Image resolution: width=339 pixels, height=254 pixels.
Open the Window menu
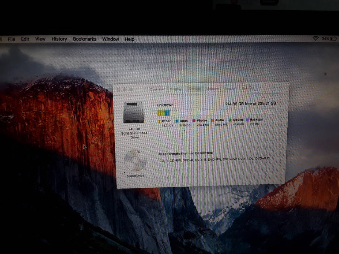pos(111,39)
